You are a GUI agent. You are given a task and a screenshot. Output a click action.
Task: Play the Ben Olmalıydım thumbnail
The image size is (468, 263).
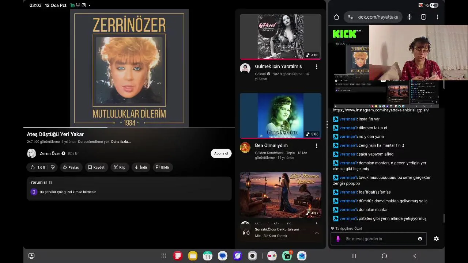tap(280, 116)
